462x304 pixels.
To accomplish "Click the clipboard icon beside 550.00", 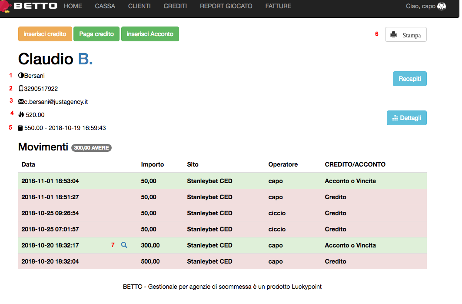I will point(21,128).
